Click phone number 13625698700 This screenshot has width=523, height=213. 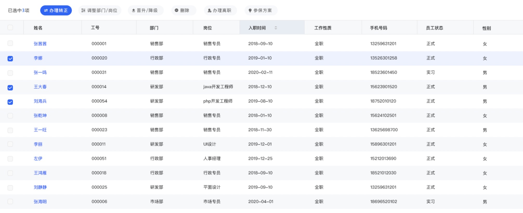tap(384, 130)
